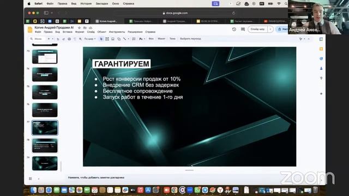The height and width of the screenshot is (196, 349).
Task: Click the text color pen icon
Action: pyautogui.click(x=141, y=39)
